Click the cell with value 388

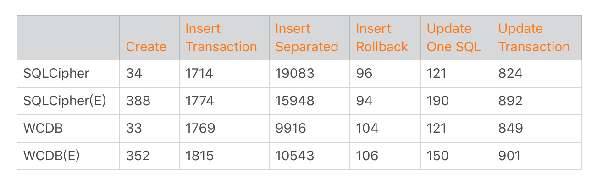click(149, 101)
